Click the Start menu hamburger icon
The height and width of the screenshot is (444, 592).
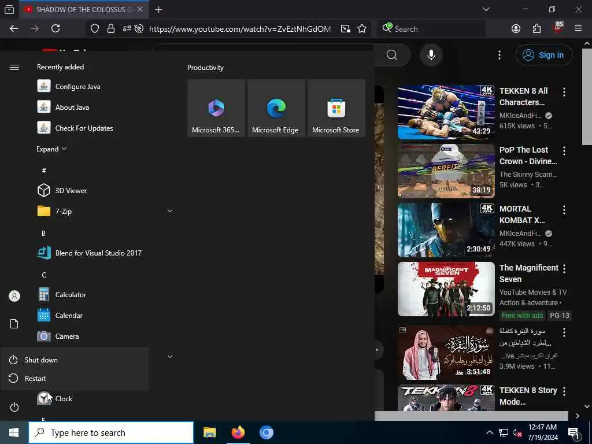[14, 67]
